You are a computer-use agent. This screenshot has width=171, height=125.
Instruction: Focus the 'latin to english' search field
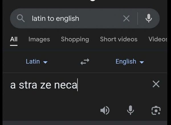75,18
